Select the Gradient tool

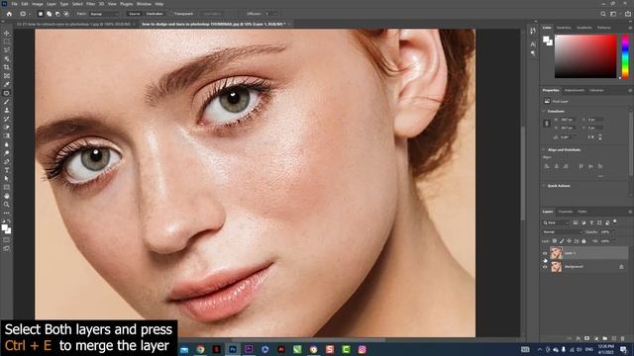tap(7, 136)
